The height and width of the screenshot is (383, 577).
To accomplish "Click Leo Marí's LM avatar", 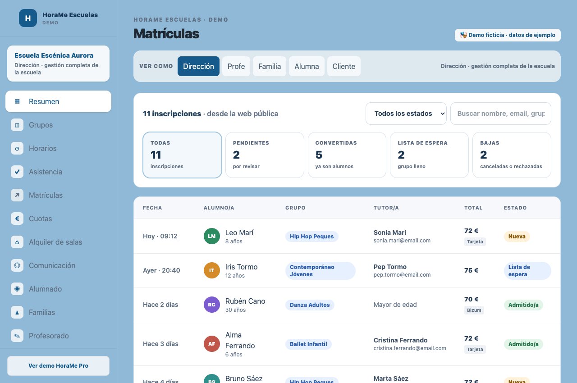I will pyautogui.click(x=212, y=236).
